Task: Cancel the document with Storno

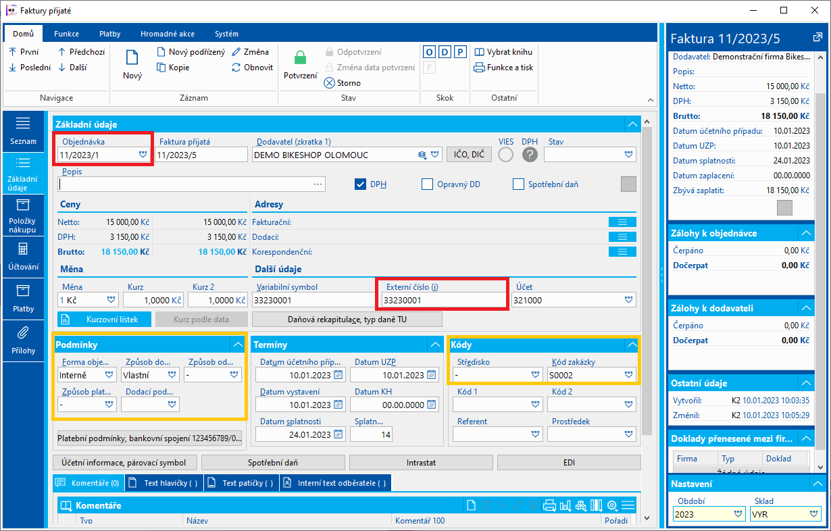Action: tap(343, 83)
